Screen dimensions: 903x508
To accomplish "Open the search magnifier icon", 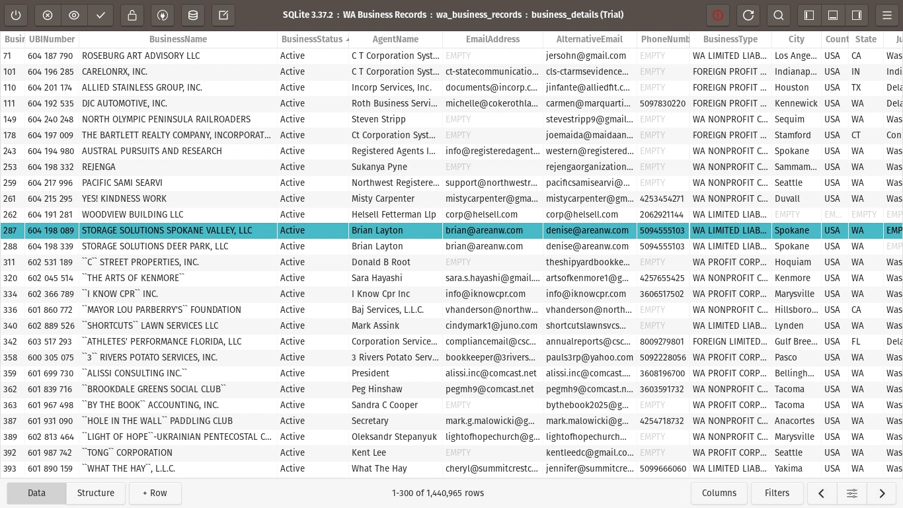I will pyautogui.click(x=779, y=15).
